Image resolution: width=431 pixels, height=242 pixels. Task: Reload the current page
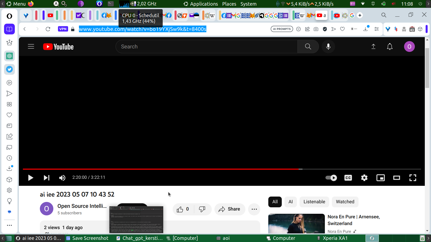coord(48,29)
